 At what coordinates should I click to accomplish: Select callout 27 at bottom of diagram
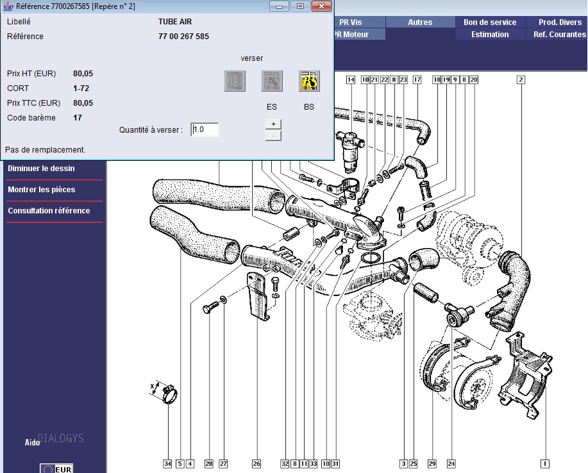click(x=223, y=463)
